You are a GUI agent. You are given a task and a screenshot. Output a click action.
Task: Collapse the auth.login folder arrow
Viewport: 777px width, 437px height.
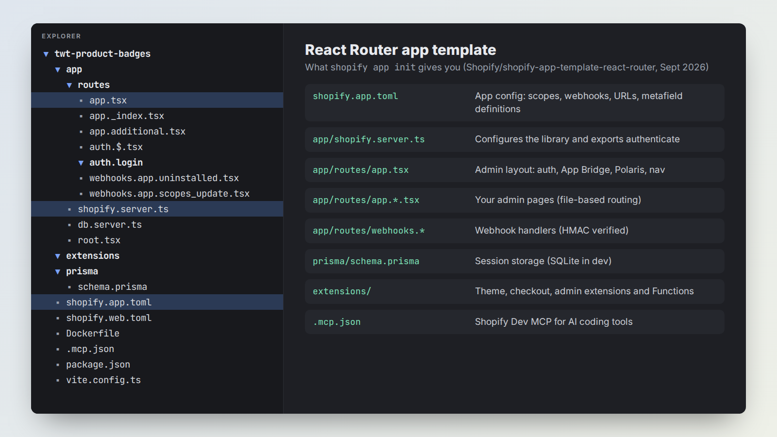pyautogui.click(x=81, y=163)
